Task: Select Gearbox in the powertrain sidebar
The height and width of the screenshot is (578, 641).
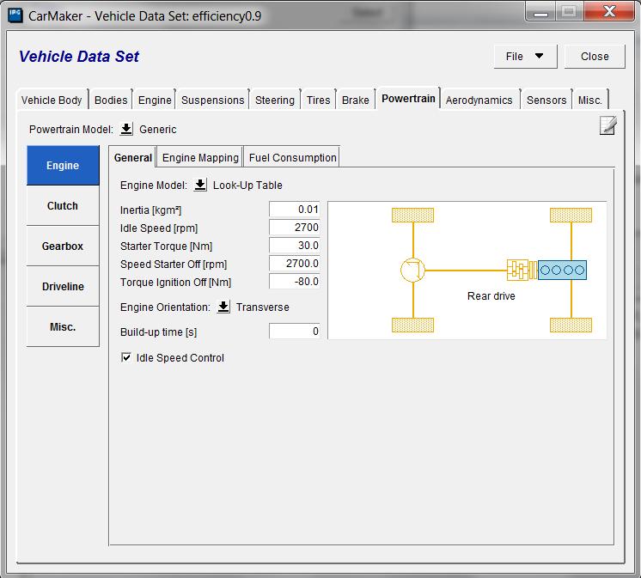Action: tap(63, 246)
